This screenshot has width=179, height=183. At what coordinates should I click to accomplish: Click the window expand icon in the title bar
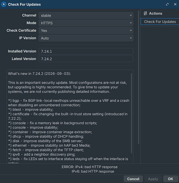pos(167,4)
